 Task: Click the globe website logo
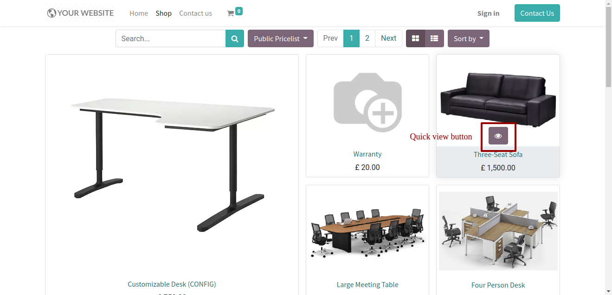52,13
